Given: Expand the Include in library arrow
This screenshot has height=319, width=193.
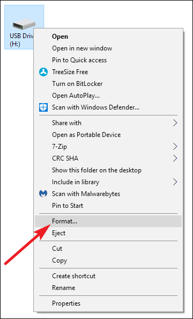Looking at the screenshot, I should (x=175, y=182).
